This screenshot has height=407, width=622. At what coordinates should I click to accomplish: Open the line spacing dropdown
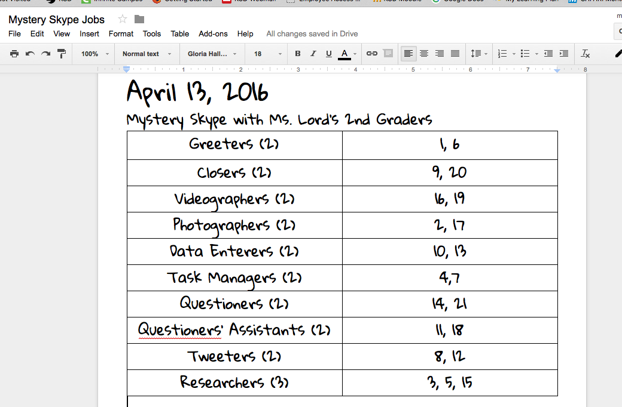478,53
